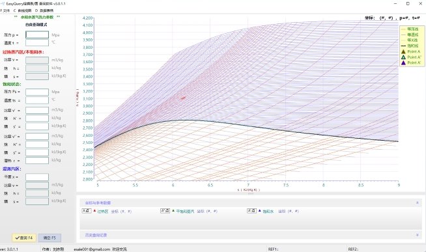Image resolution: width=426 pixels, height=252 pixels.
Task: Click the dryness x input field
Action: coord(37,177)
